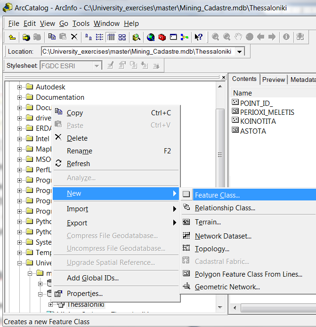This screenshot has width=316, height=327.
Task: Open the Tools menu
Action: click(81, 24)
